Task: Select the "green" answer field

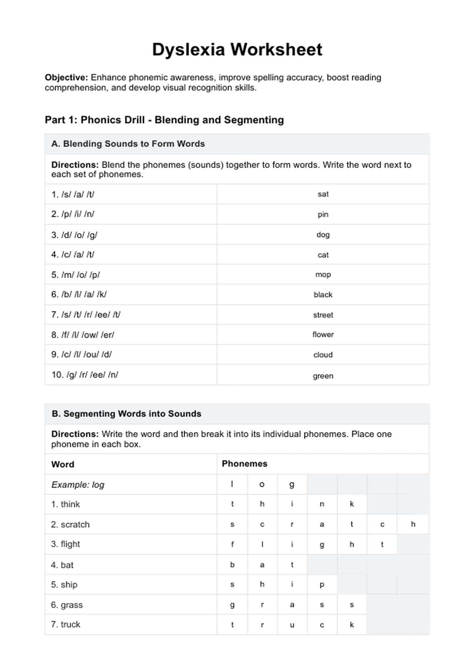Action: tap(323, 376)
